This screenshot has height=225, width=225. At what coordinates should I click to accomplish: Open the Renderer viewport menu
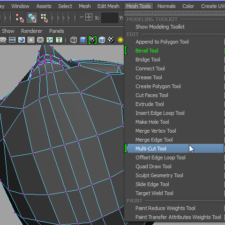pos(32,31)
